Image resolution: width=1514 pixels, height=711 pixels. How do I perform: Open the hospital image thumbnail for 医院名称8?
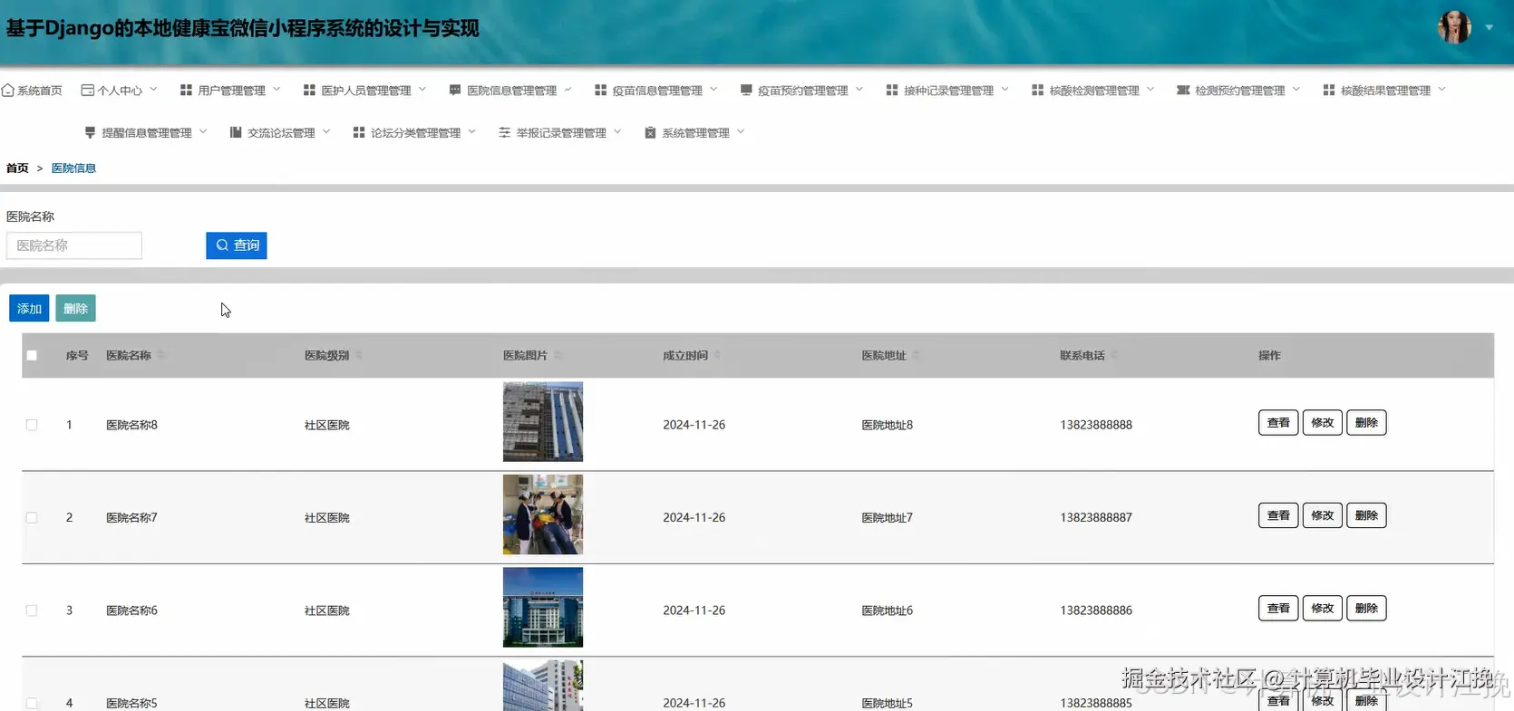(x=543, y=422)
